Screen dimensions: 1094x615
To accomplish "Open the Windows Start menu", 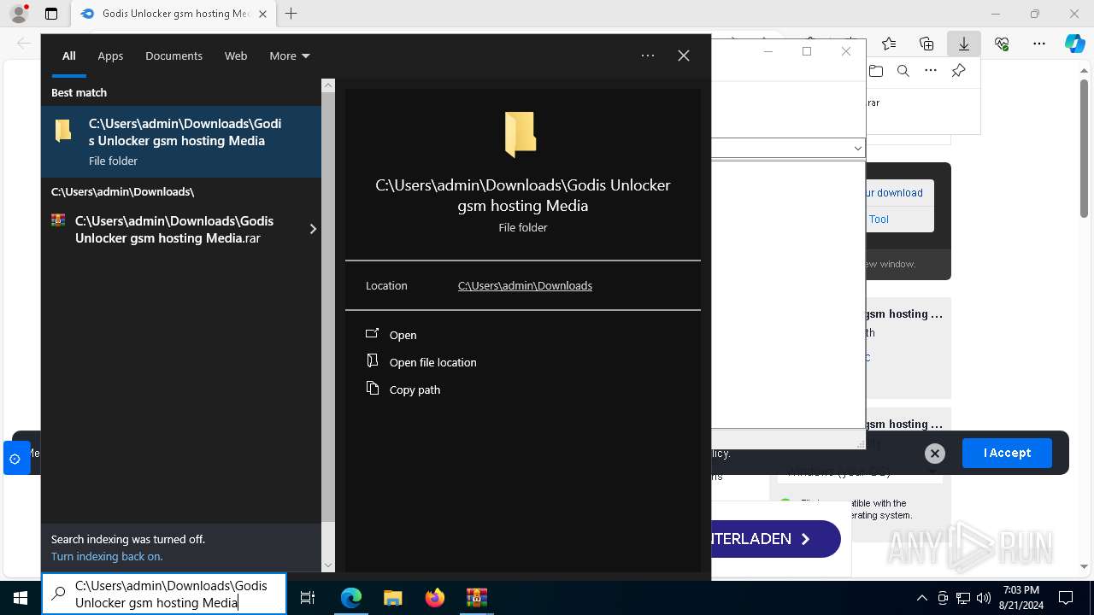I will coord(21,597).
